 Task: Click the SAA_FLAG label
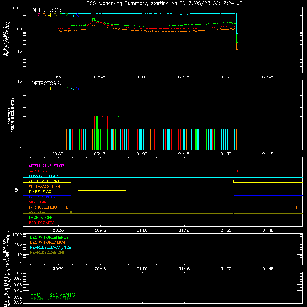click(x=38, y=202)
